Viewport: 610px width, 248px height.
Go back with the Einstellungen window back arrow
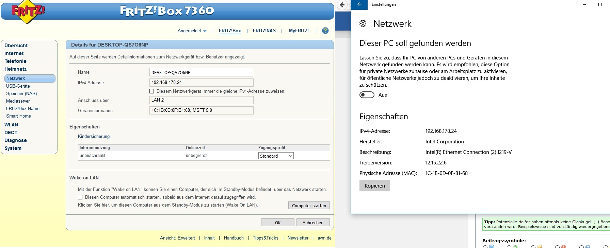[359, 4]
